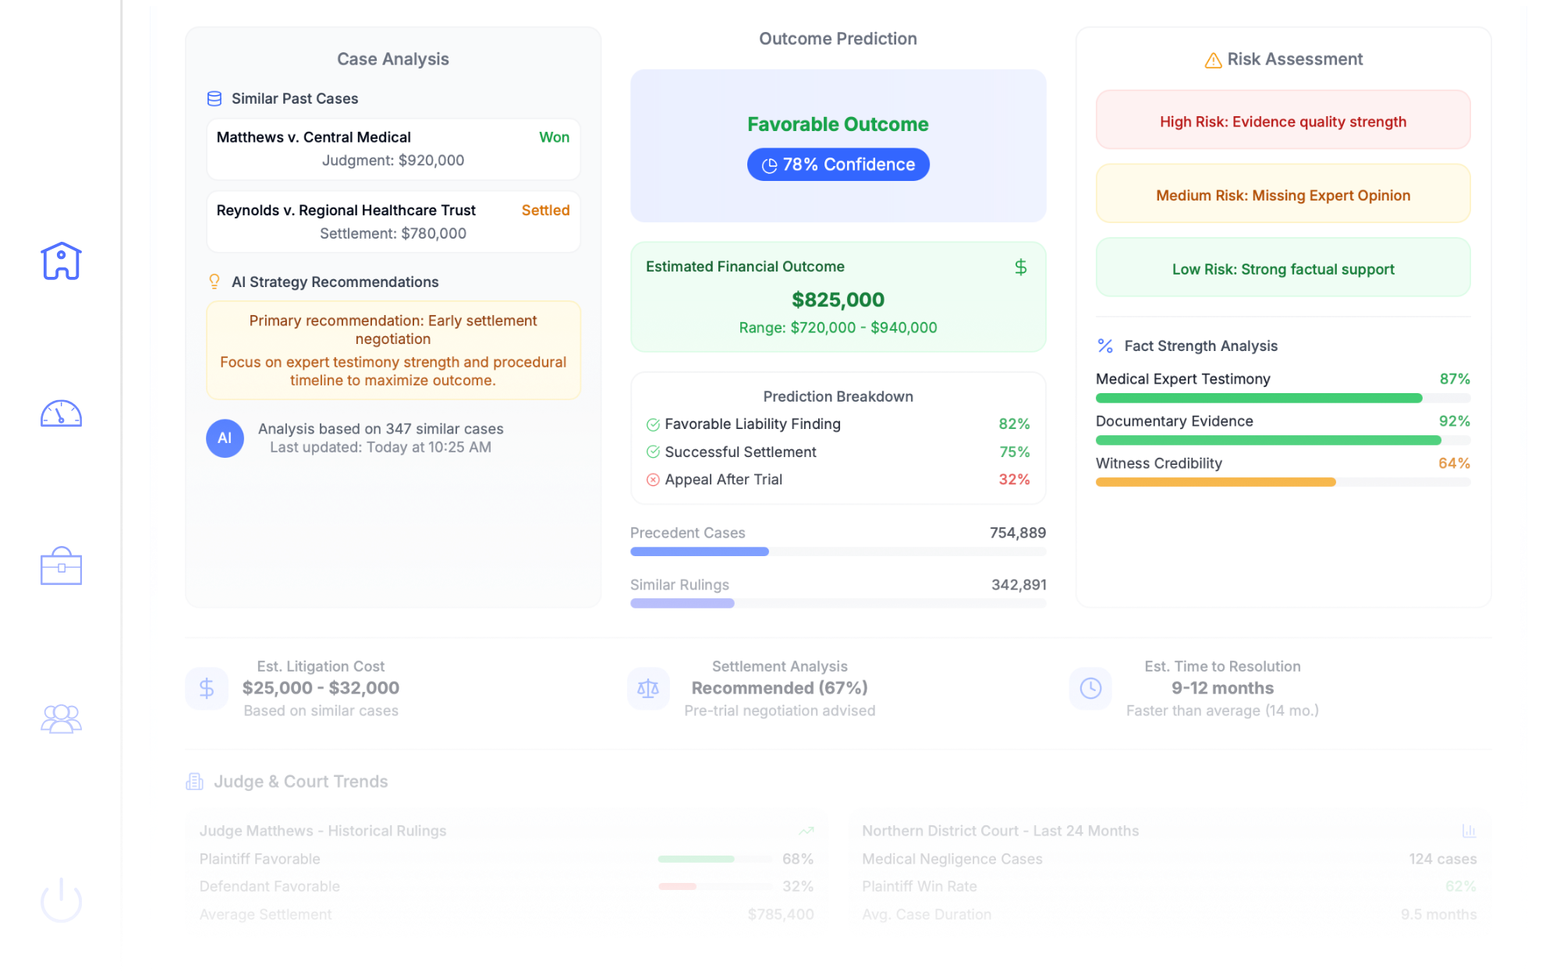
Task: Open the bar chart icon on Northern District Court card
Action: (1470, 830)
